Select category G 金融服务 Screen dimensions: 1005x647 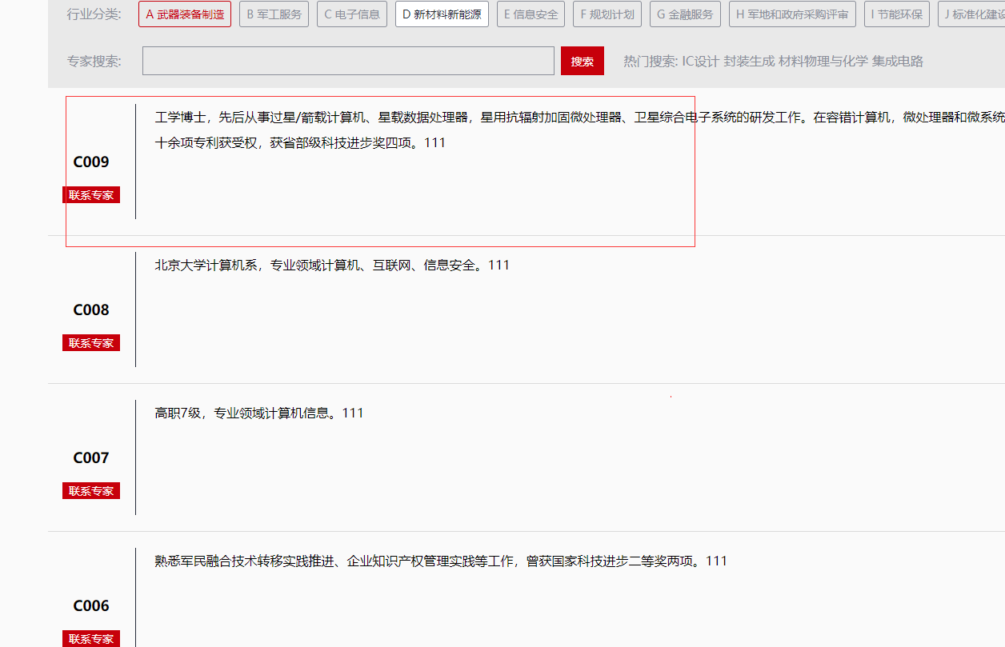tap(685, 14)
